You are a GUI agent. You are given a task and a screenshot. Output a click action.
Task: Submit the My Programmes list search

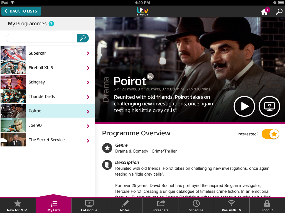(x=83, y=38)
